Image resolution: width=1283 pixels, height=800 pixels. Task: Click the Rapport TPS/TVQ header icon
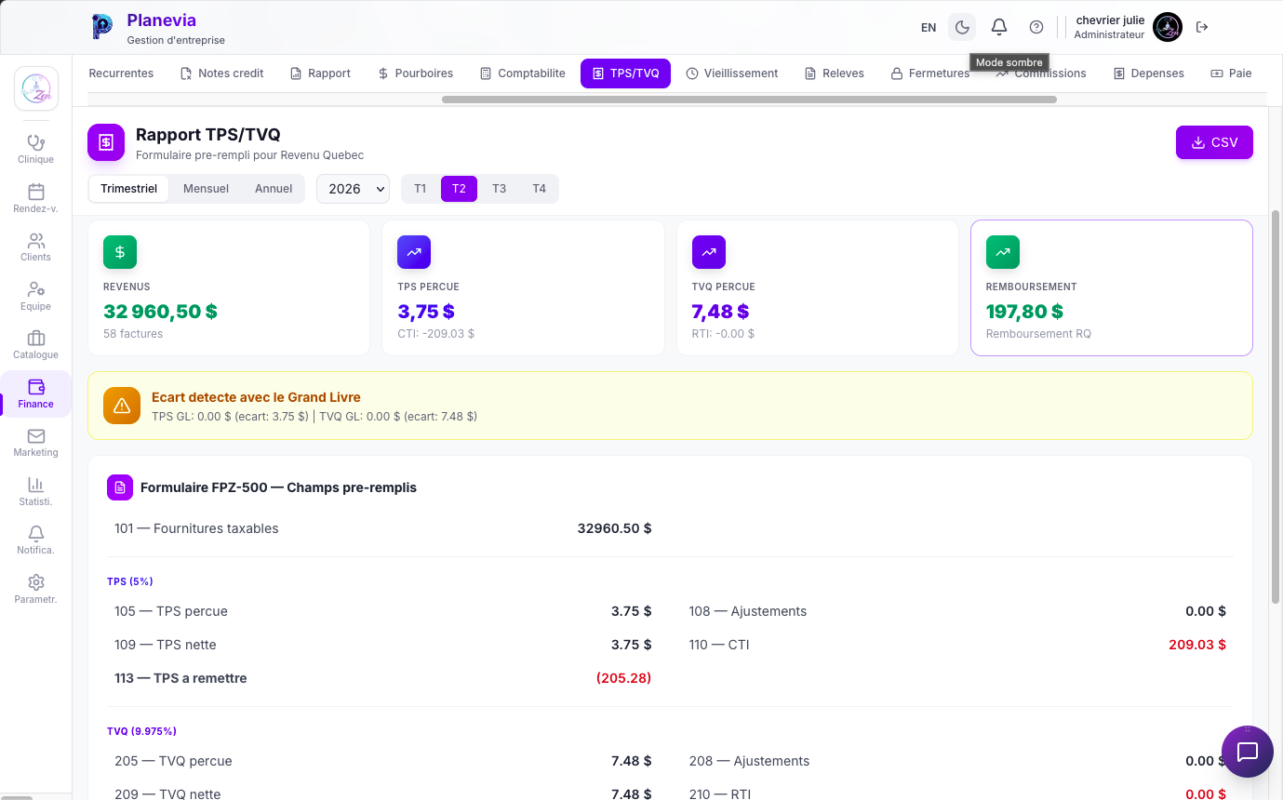(106, 142)
